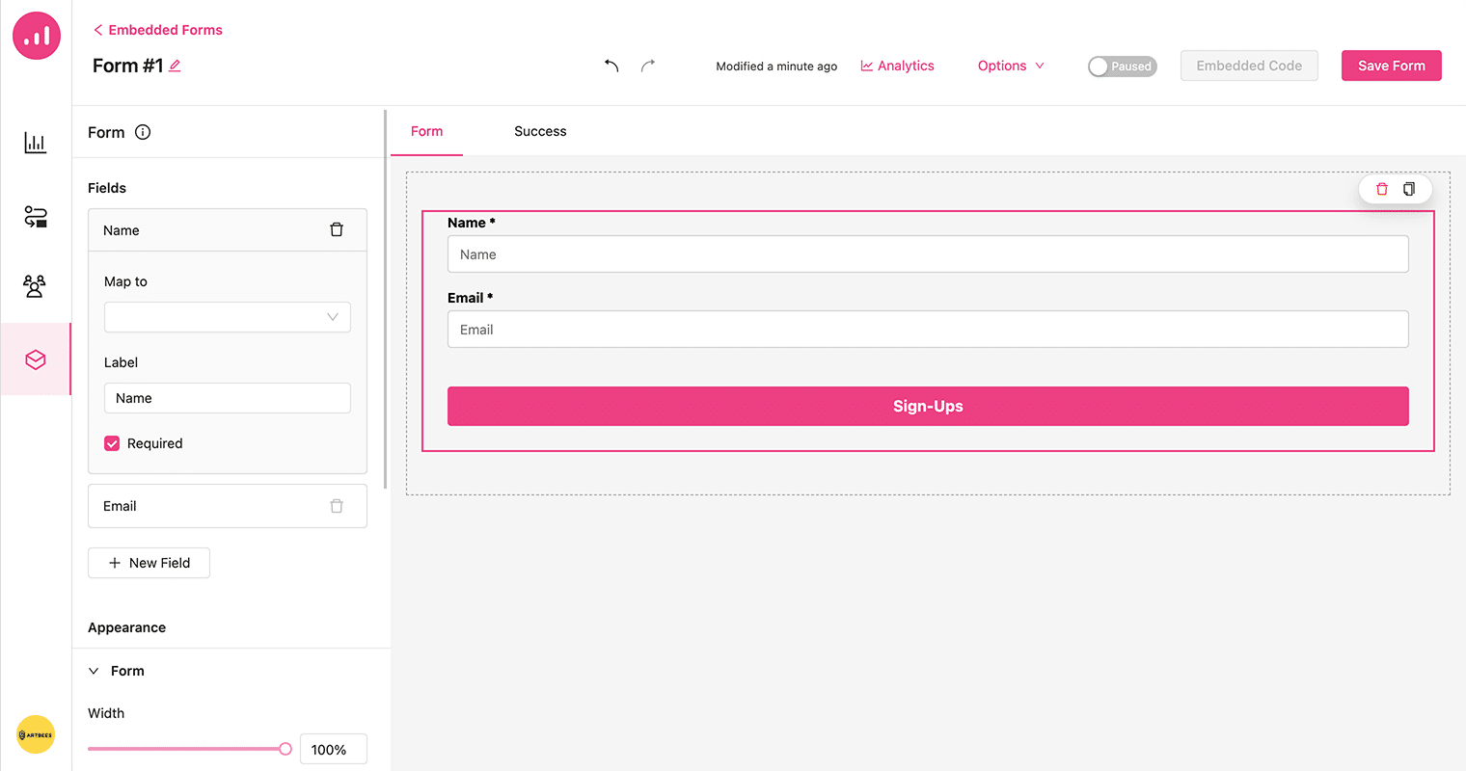This screenshot has height=771, width=1466.
Task: Uncheck the Required checkbox
Action: point(112,443)
